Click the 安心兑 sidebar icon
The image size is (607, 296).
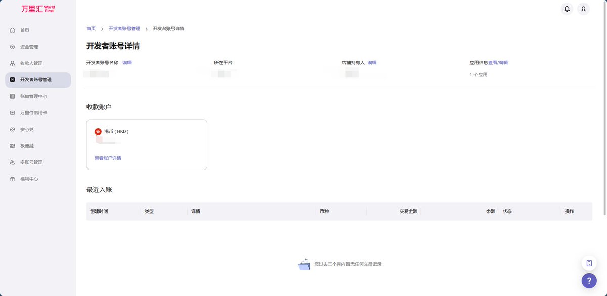coord(13,130)
